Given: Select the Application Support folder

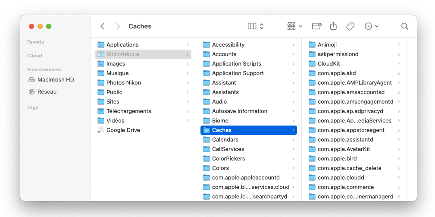Looking at the screenshot, I should coord(238,73).
